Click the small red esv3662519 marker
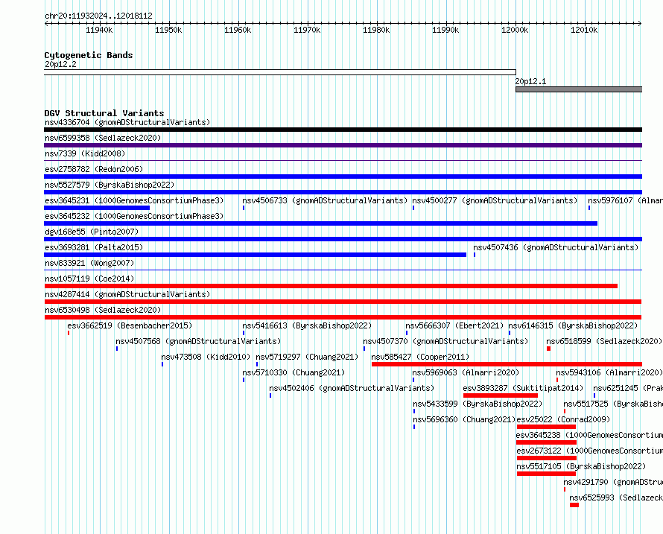Image resolution: width=663 pixels, height=534 pixels. pyautogui.click(x=69, y=333)
